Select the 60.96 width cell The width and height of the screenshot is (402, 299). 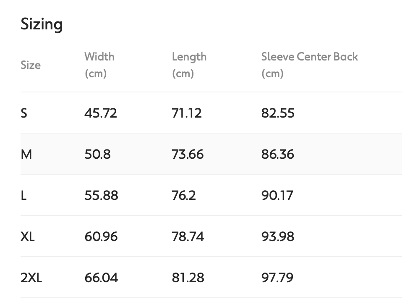point(101,236)
